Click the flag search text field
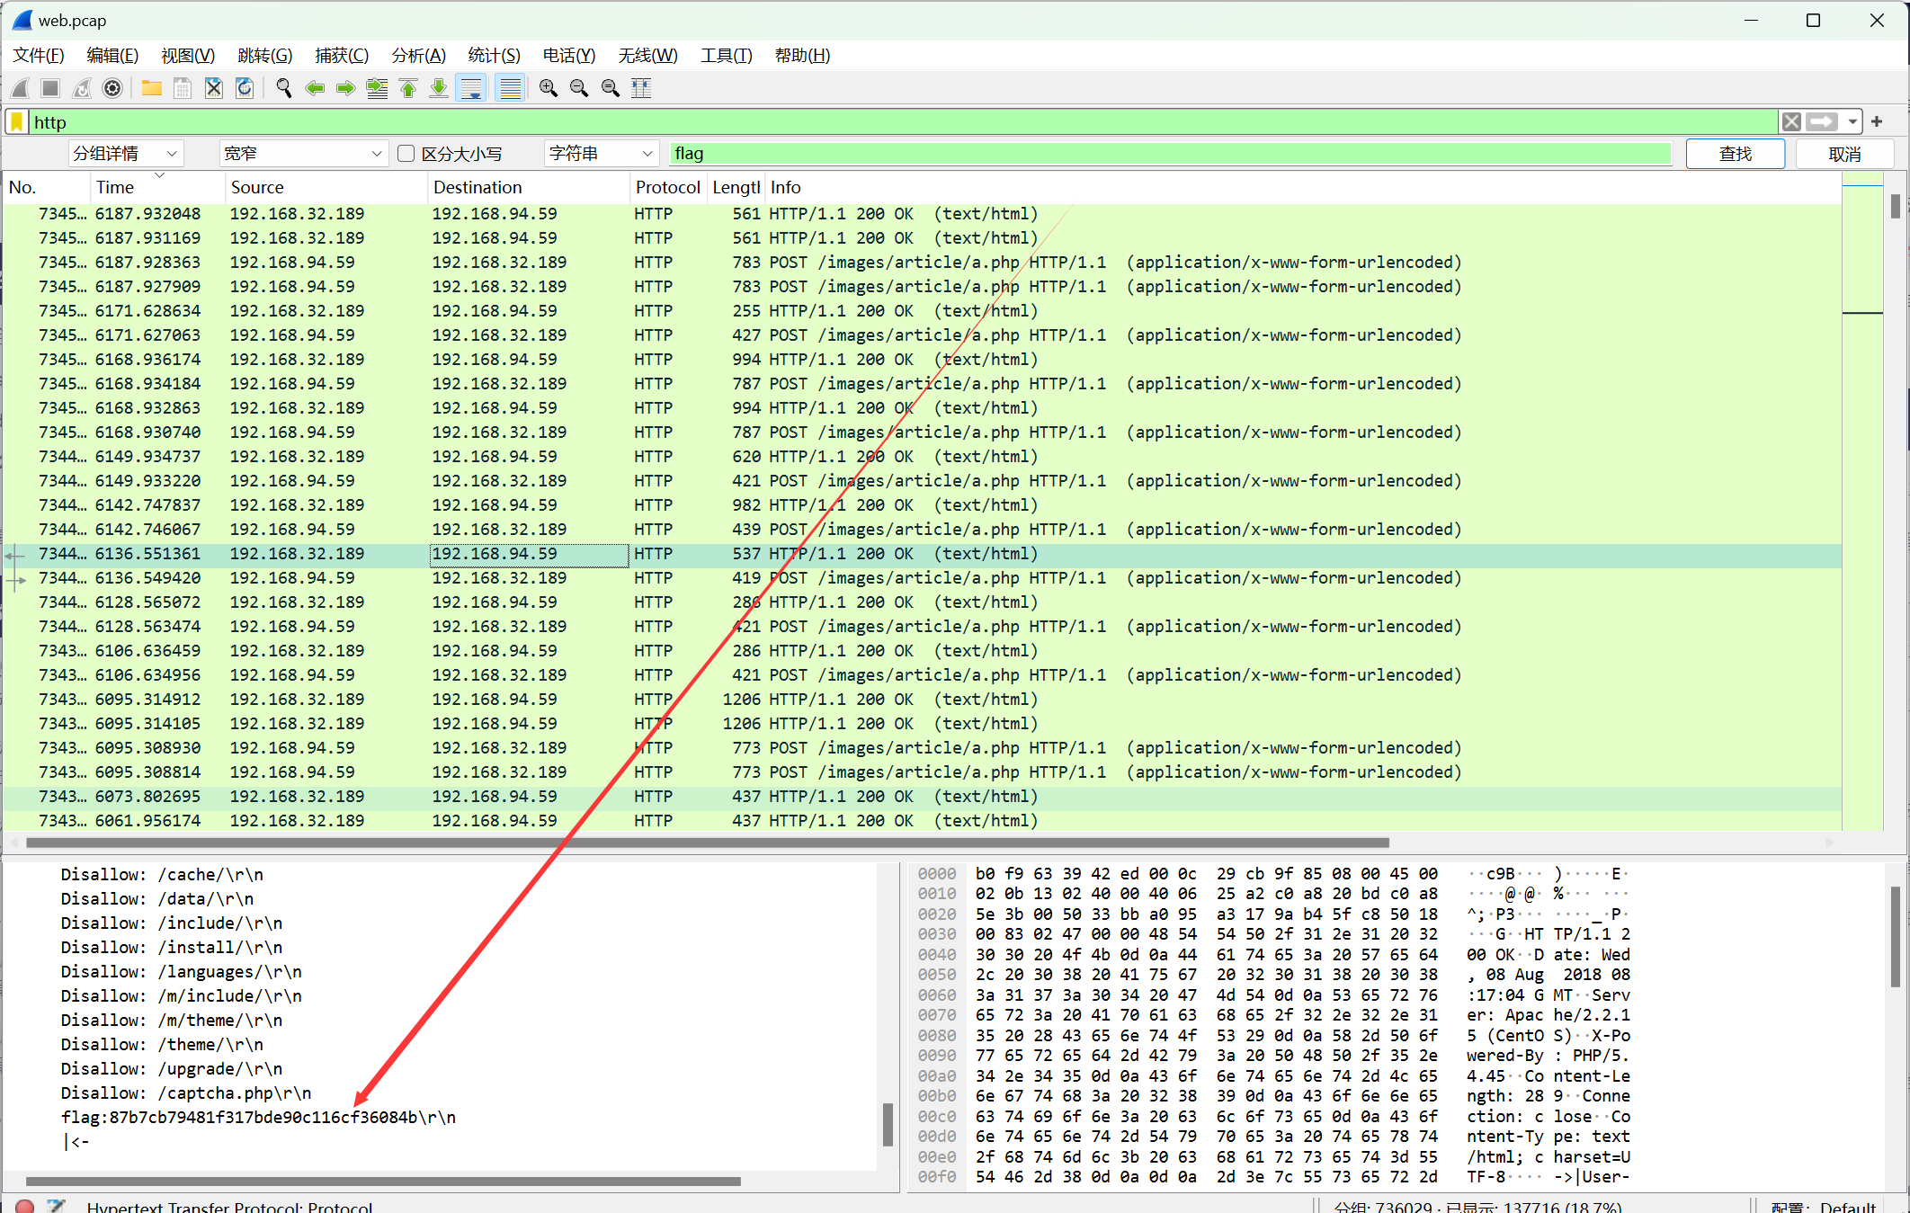 point(1169,154)
